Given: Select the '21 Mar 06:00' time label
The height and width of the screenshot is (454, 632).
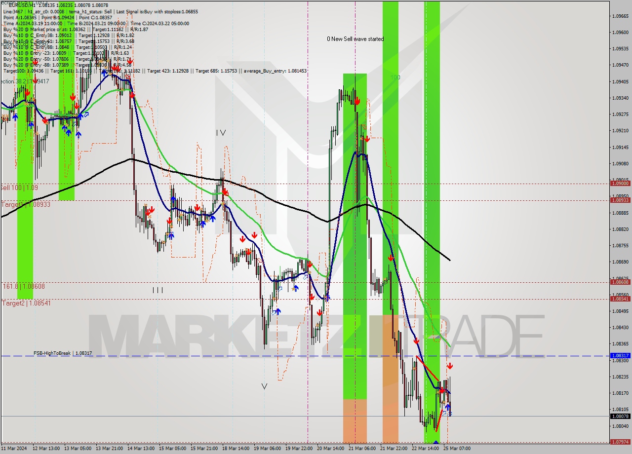Looking at the screenshot, I should 361,449.
